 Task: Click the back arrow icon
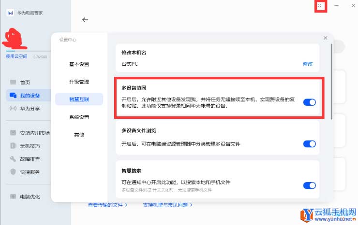pos(85,20)
